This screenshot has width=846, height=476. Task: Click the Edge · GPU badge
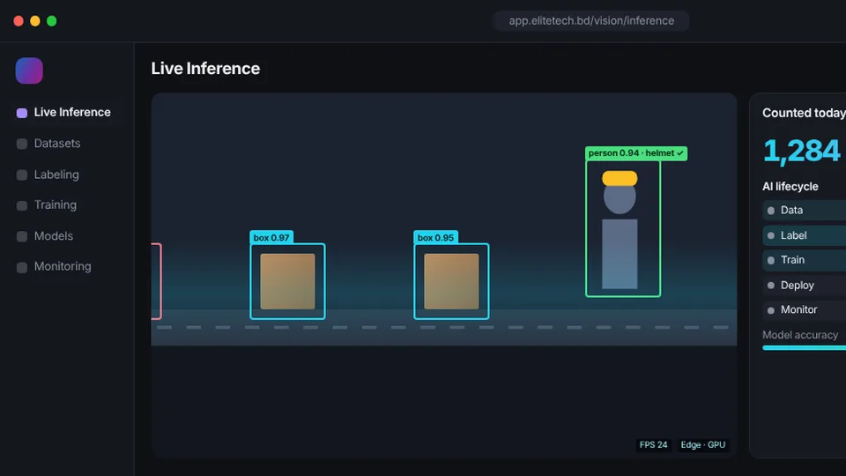click(x=703, y=444)
